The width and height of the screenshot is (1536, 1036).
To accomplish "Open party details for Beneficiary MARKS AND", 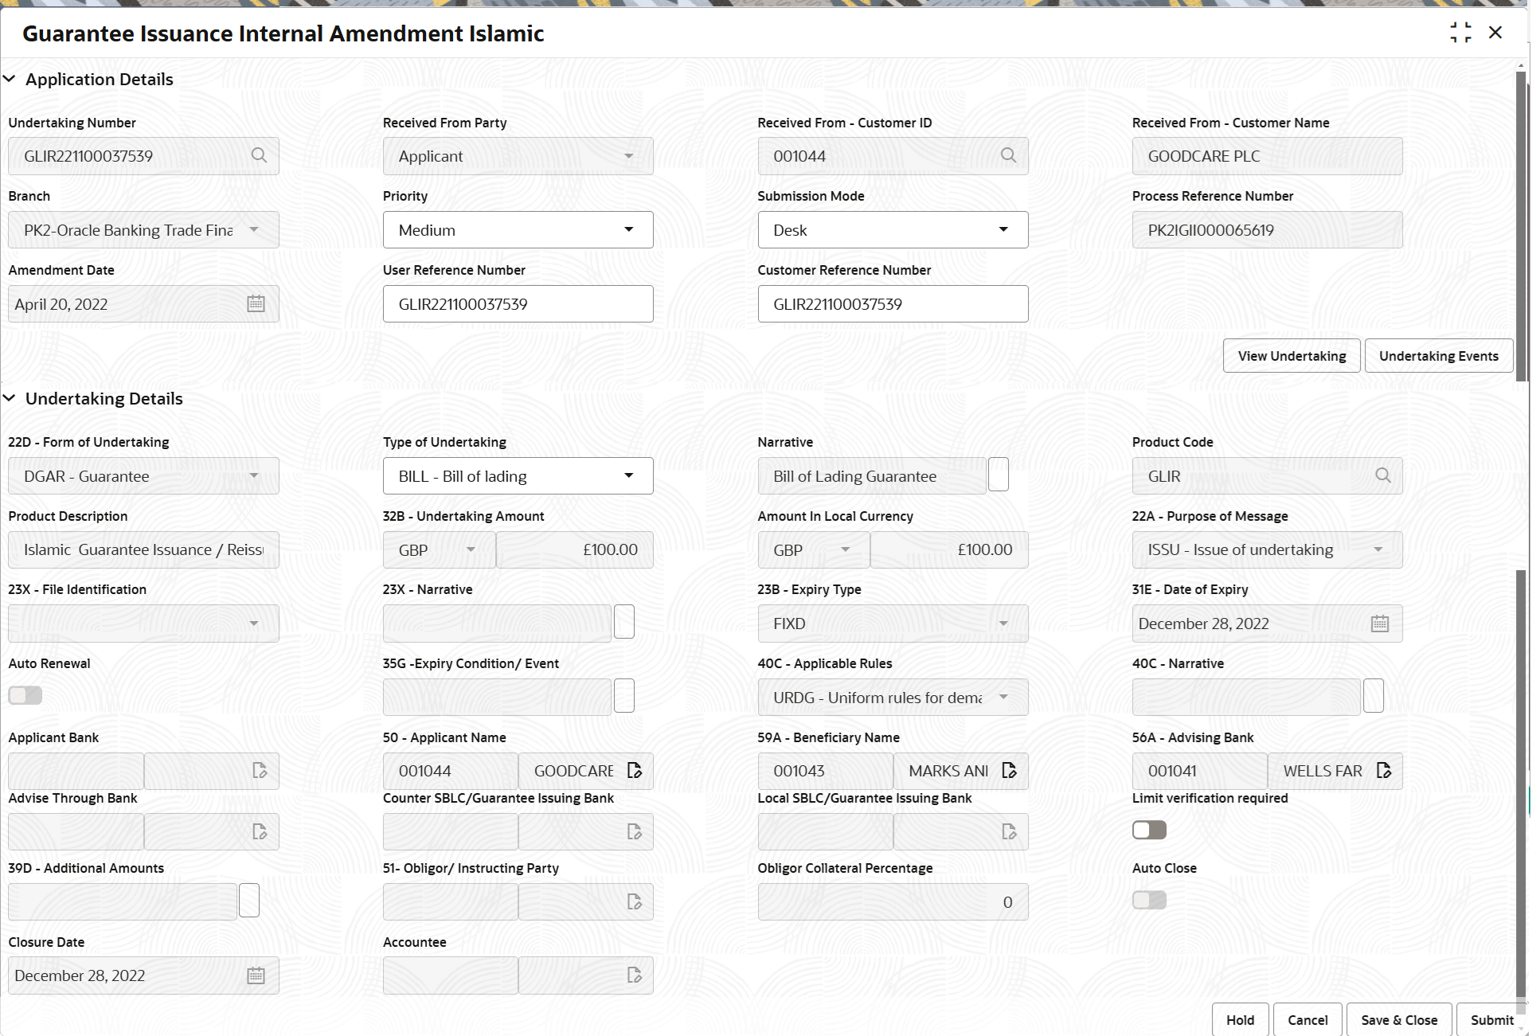I will [1009, 770].
